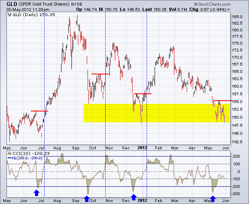
Task: Click the 145.0 price axis label
Action: point(237,133)
